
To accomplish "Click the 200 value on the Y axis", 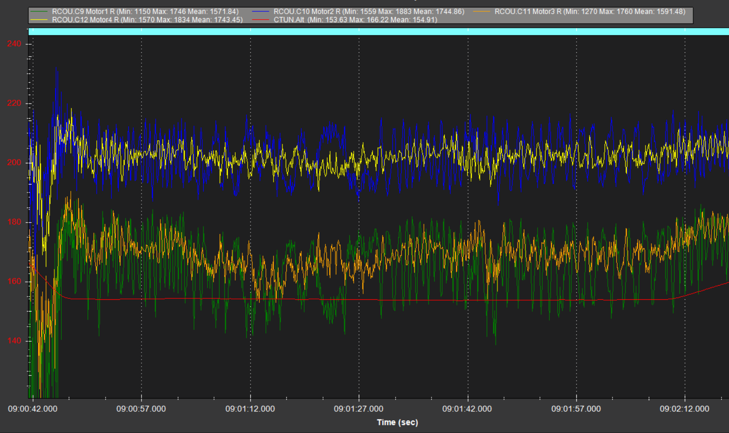I will 14,163.
